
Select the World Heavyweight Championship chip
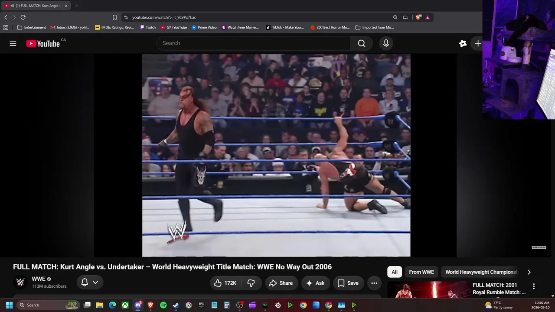coord(481,272)
